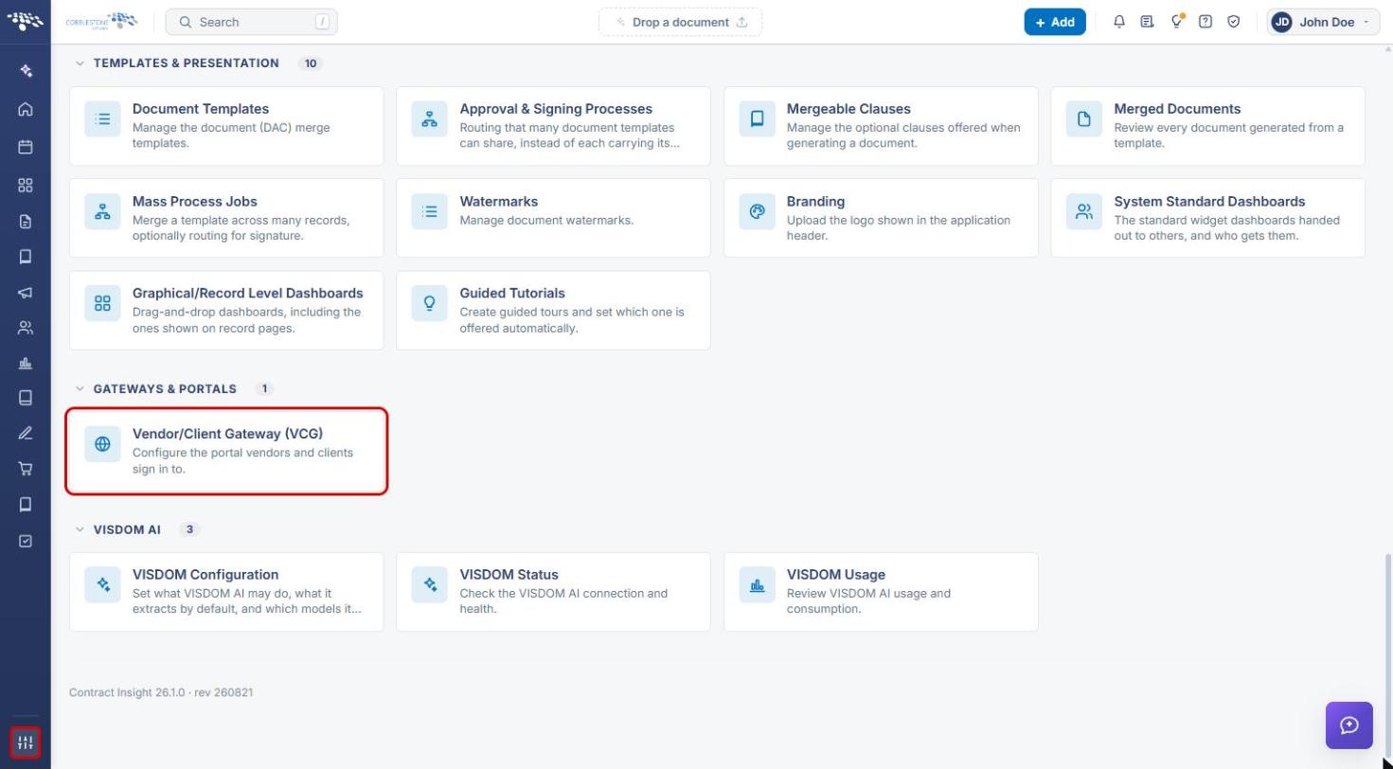
Task: Open the Branding settings card
Action: pyautogui.click(x=881, y=218)
